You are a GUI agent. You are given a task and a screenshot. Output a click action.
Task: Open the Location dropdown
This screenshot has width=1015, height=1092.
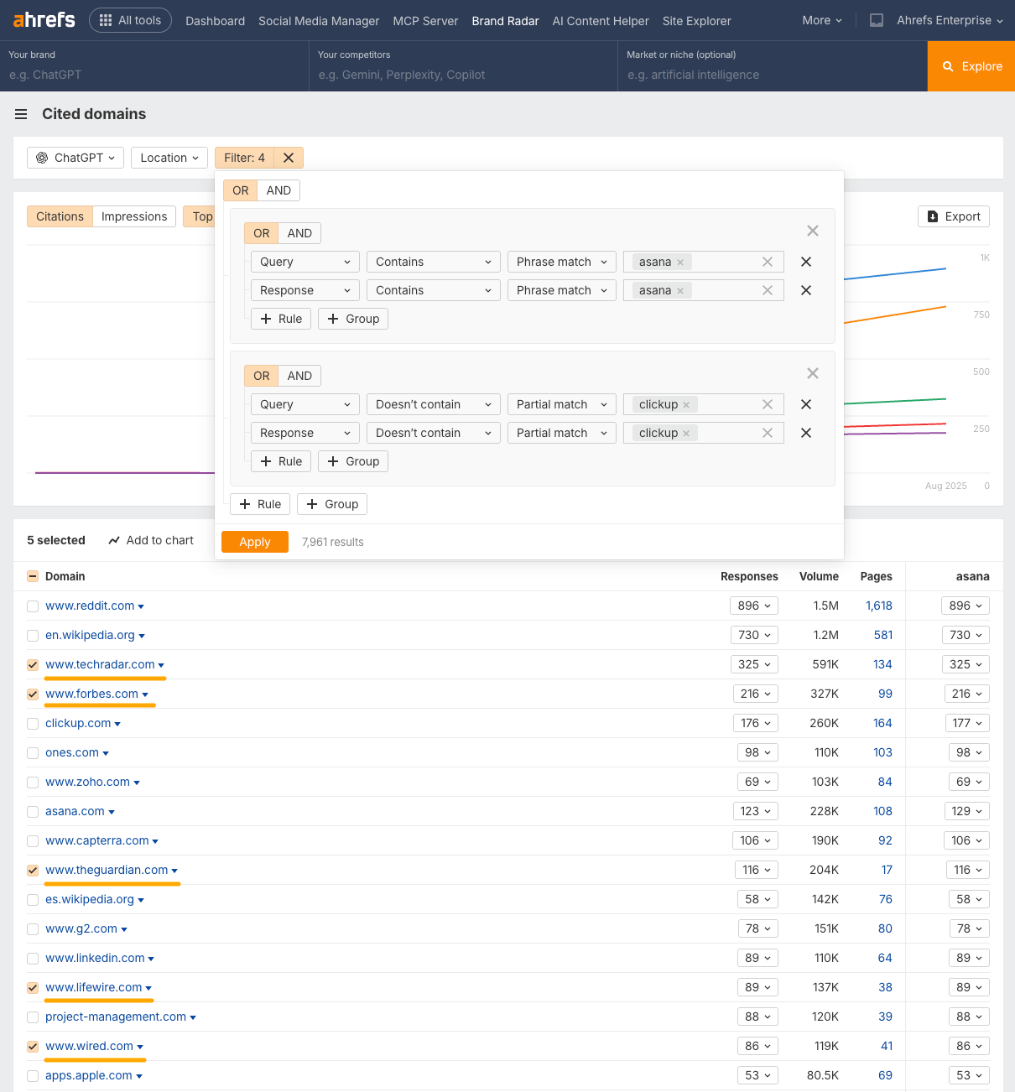click(169, 158)
